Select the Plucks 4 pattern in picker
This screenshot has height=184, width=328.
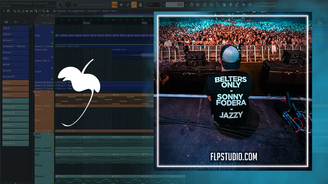tap(15, 143)
